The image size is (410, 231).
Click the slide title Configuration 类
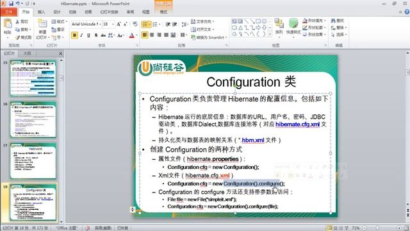[x=251, y=82]
